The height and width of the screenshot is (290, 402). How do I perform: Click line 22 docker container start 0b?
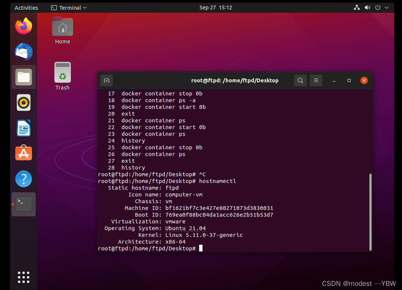pyautogui.click(x=157, y=127)
